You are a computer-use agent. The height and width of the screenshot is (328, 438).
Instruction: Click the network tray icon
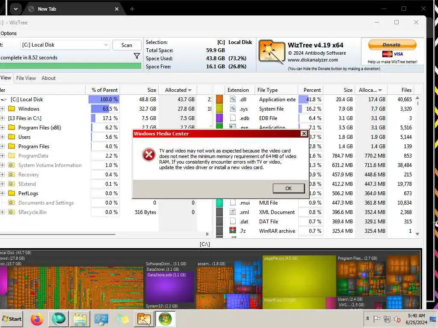(387, 319)
